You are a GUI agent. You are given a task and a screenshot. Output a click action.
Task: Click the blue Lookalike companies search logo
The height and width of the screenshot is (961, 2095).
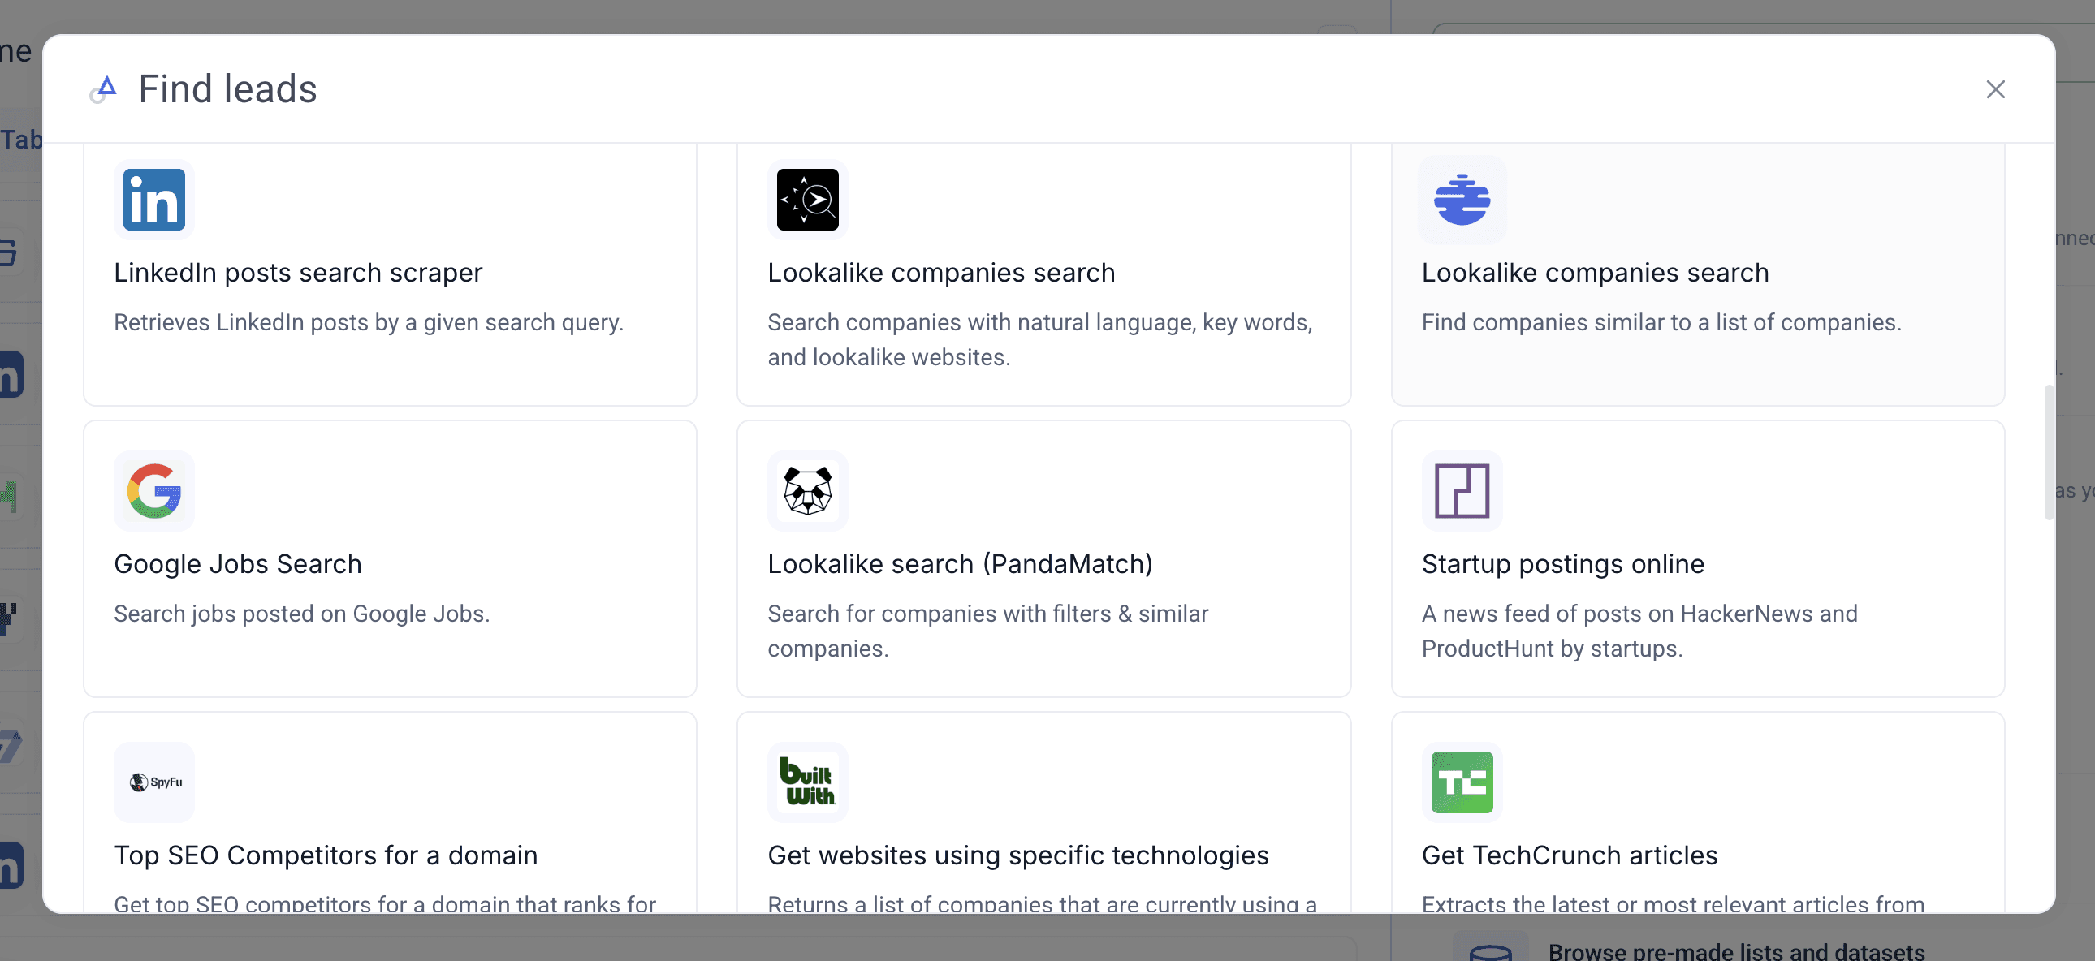(1462, 200)
